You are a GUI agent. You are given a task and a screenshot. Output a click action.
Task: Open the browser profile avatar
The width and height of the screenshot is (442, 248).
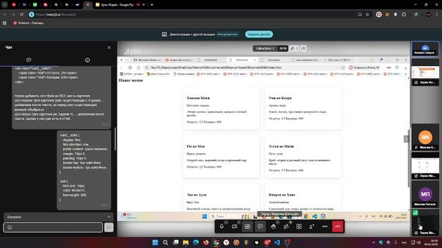click(x=428, y=14)
